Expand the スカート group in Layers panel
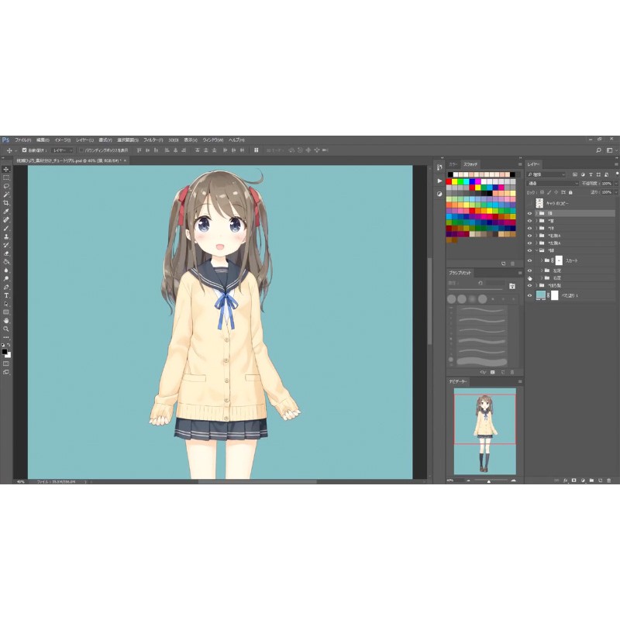This screenshot has height=620, width=620. point(542,261)
